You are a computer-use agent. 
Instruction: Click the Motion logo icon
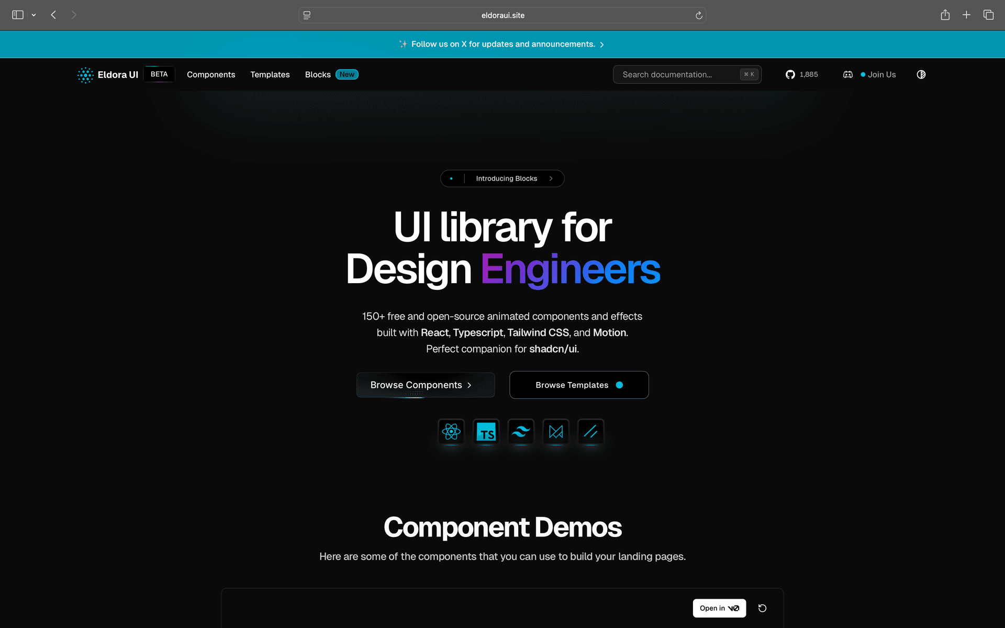556,432
